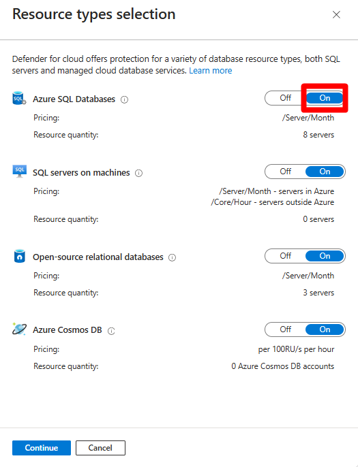358x467 pixels.
Task: Open info tooltip for Azure SQL Databases
Action: (124, 99)
